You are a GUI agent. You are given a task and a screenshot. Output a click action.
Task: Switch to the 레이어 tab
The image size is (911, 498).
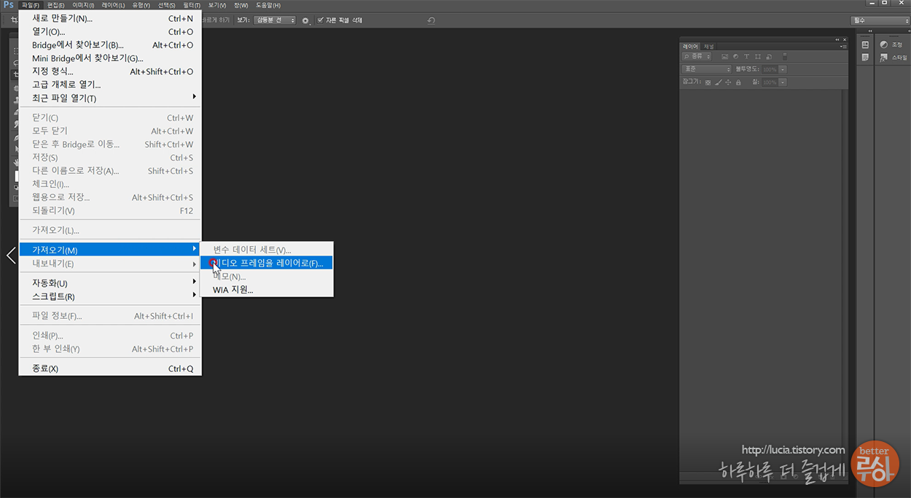pos(690,46)
